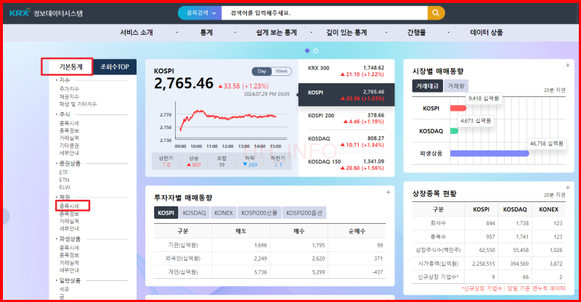Toggle the chart to Week view
The width and height of the screenshot is (581, 302).
tap(282, 72)
